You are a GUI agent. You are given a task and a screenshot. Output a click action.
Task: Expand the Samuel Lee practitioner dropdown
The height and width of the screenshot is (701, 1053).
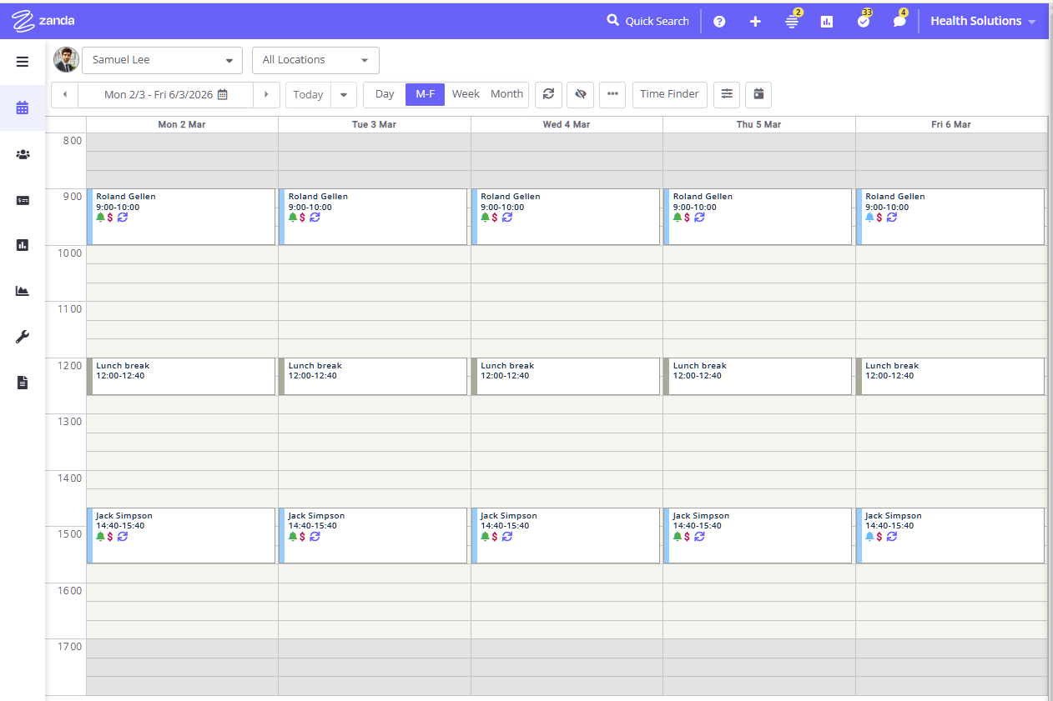pos(162,60)
